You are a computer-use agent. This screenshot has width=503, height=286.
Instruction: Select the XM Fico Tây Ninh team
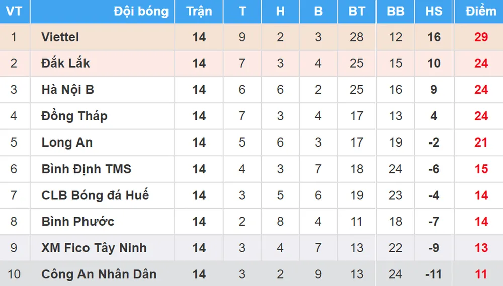tap(94, 248)
